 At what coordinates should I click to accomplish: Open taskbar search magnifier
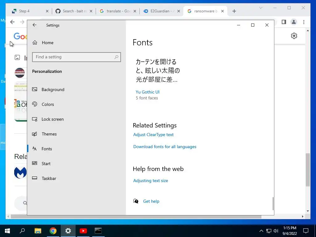click(22, 231)
